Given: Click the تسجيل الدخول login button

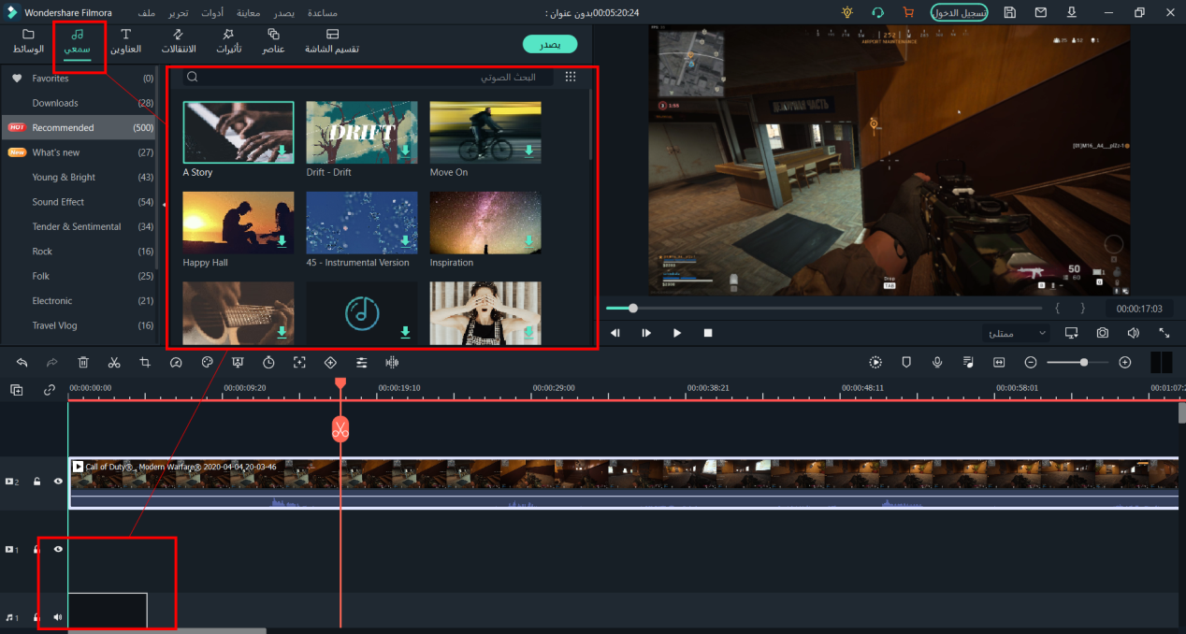Looking at the screenshot, I should pyautogui.click(x=959, y=13).
